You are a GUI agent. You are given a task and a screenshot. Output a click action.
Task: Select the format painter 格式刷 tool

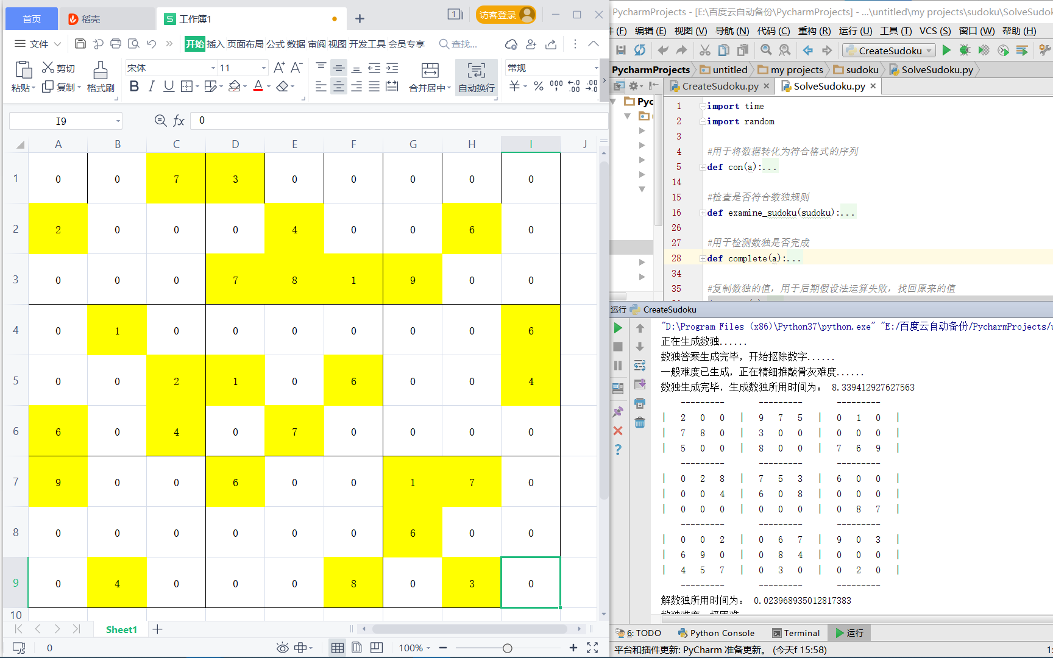[x=99, y=77]
